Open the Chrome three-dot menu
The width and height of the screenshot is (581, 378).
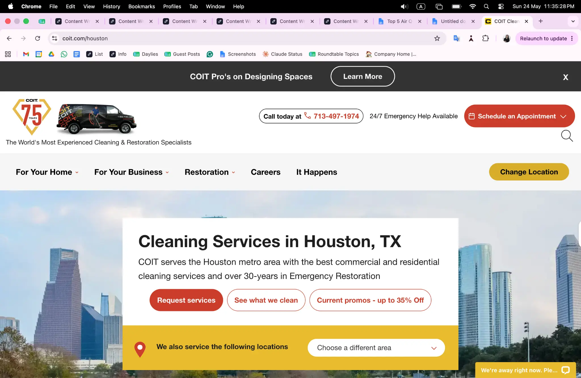[x=572, y=38]
